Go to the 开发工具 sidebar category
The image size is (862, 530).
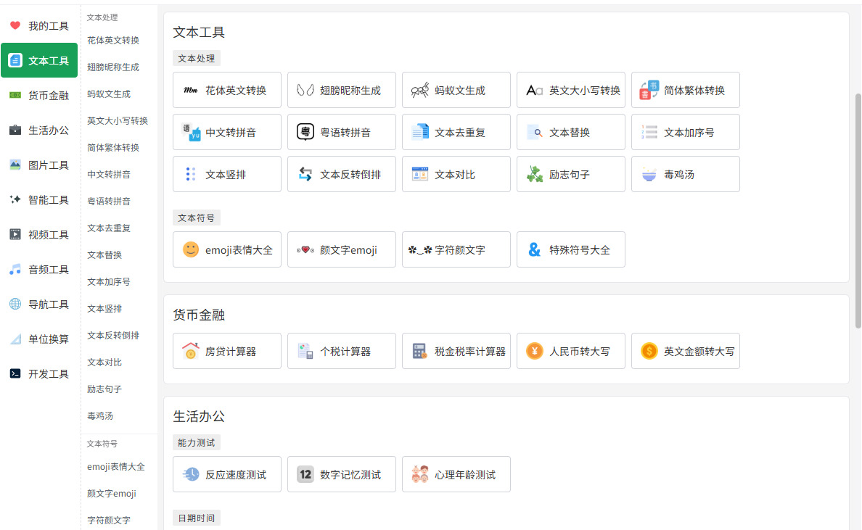pyautogui.click(x=40, y=374)
